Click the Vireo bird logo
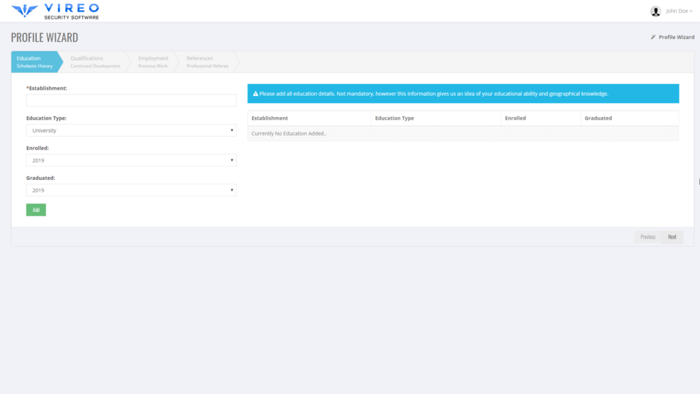Viewport: 700px width, 394px height. pyautogui.click(x=25, y=10)
